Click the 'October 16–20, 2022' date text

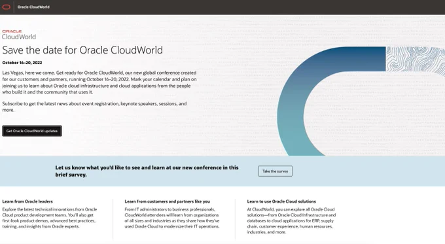coord(22,63)
